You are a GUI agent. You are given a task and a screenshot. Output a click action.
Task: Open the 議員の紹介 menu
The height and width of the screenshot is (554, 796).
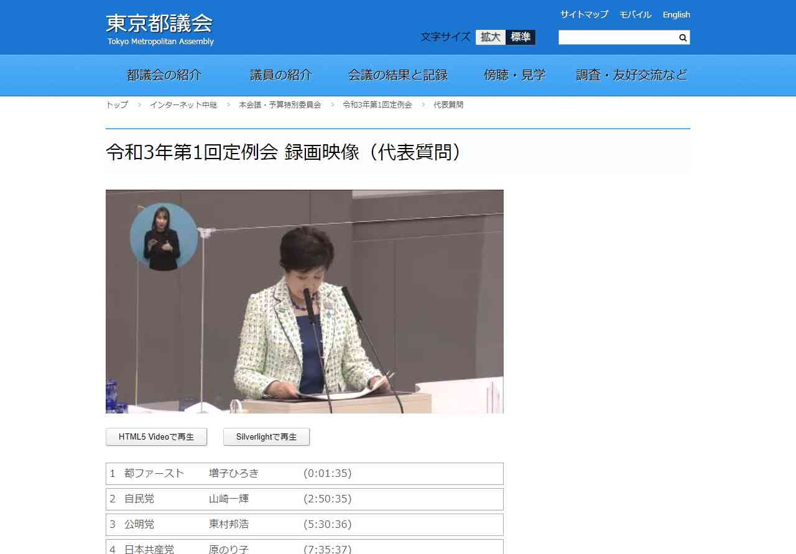281,75
